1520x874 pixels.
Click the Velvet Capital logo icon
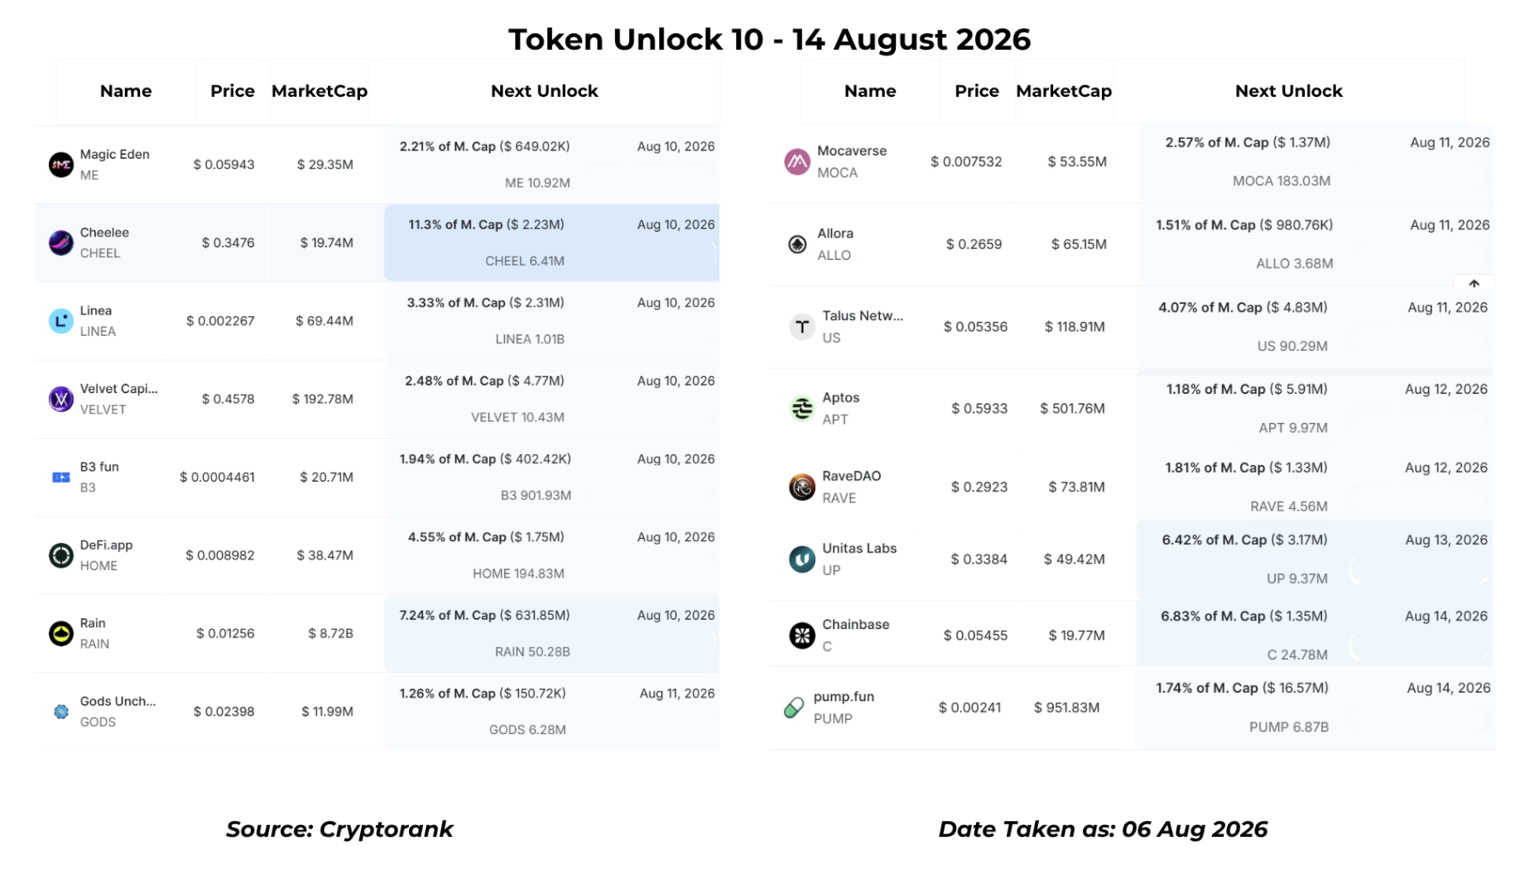click(x=60, y=399)
